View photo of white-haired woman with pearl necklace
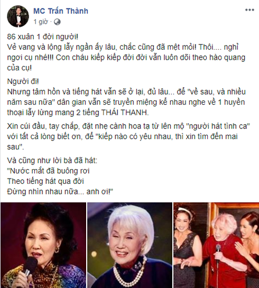Image resolution: width=259 pixels, height=288 pixels. 129,245
